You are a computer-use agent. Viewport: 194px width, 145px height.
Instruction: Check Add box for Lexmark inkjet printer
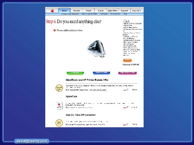[x=128, y=124]
